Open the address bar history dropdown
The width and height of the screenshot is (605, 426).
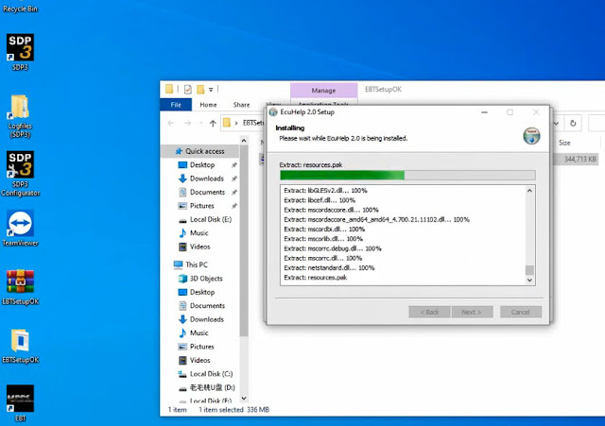pyautogui.click(x=556, y=124)
